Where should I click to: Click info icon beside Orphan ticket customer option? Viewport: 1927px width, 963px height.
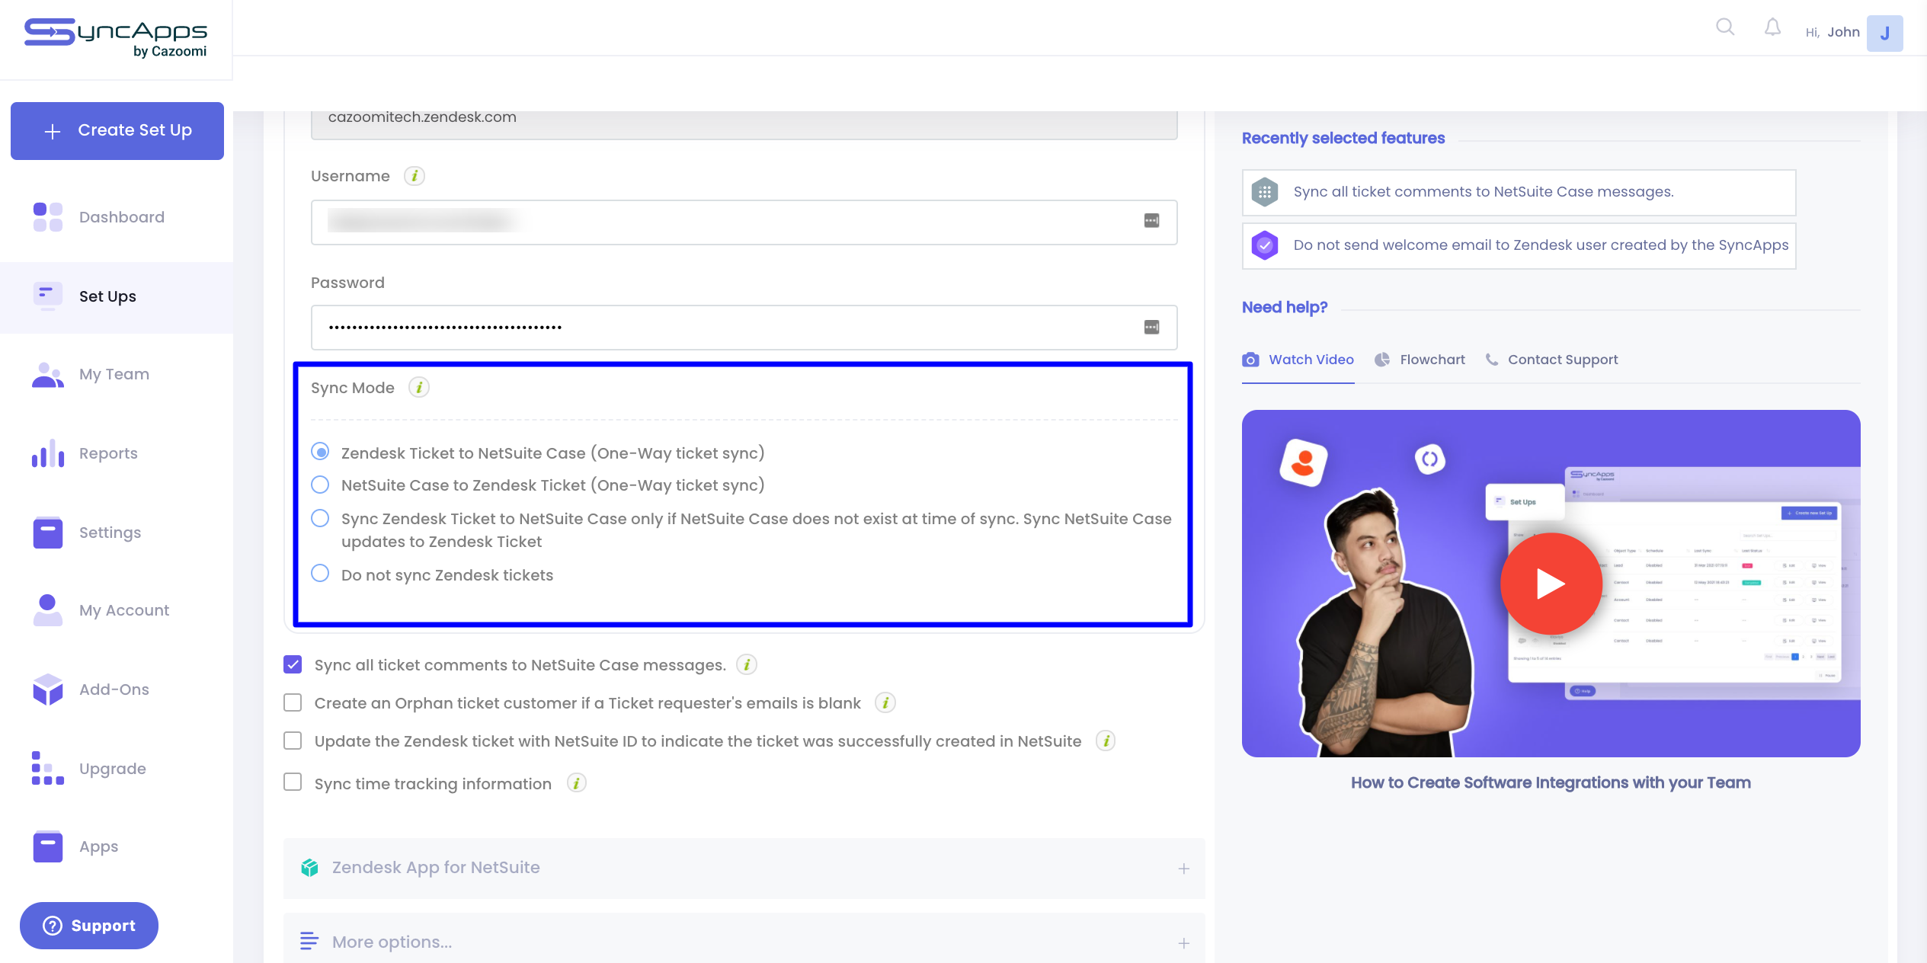coord(885,703)
